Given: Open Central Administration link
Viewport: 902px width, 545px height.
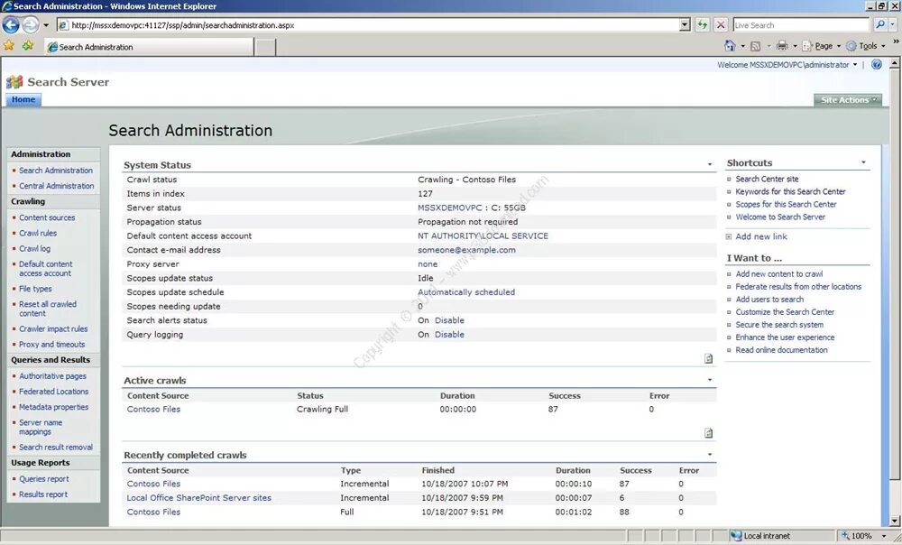Looking at the screenshot, I should 56,186.
